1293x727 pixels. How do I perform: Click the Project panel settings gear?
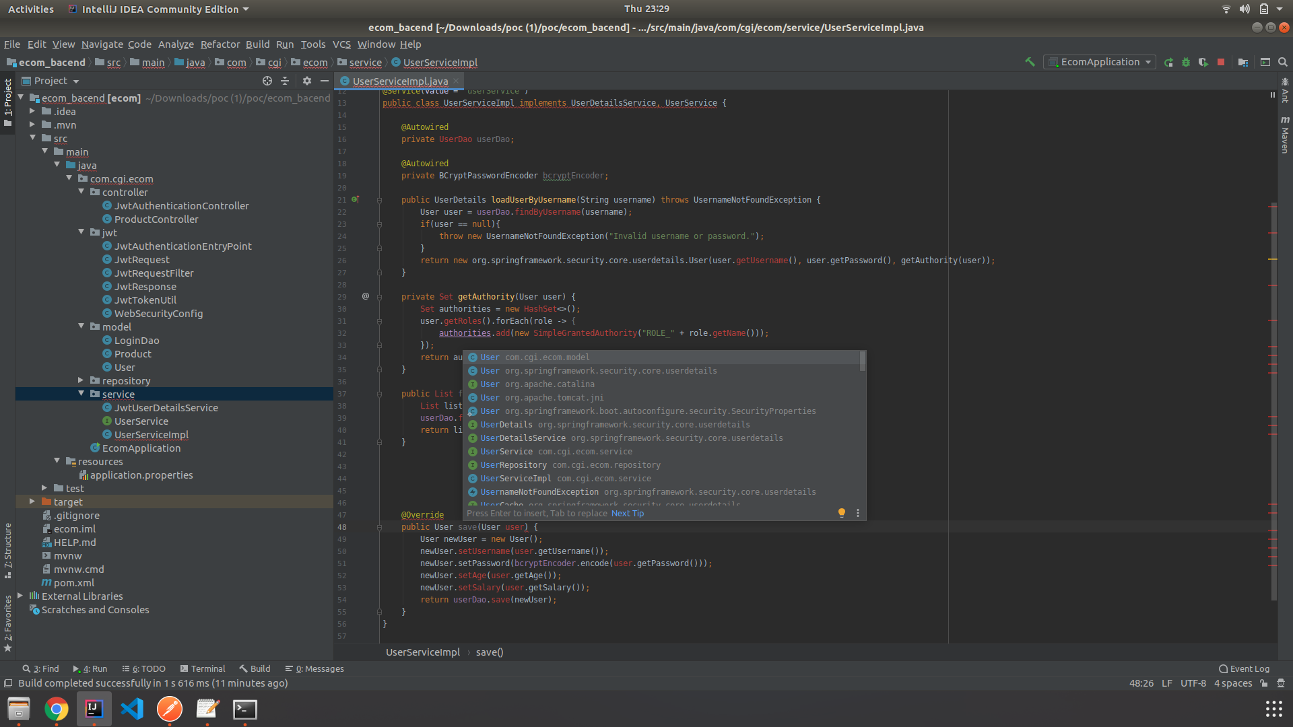pyautogui.click(x=307, y=81)
